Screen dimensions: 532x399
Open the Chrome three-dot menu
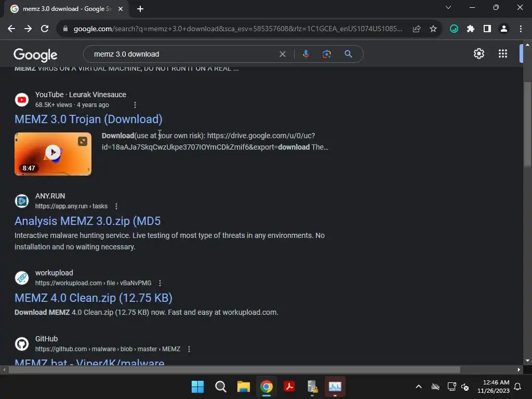[x=521, y=29]
